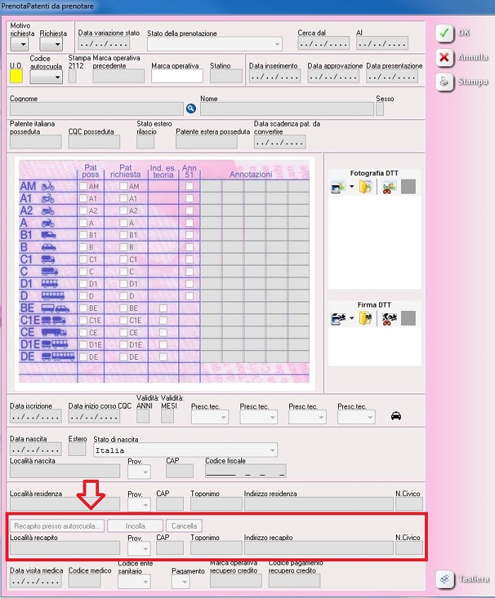Click the Annulla button

click(462, 57)
